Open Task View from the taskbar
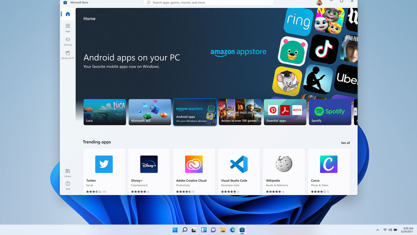Screen dimensions: 417x235 194,229
